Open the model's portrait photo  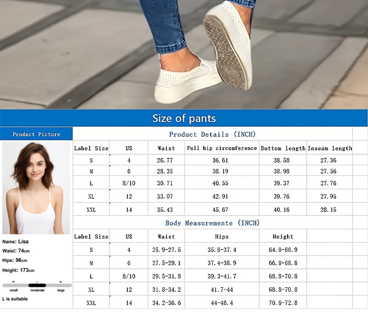click(36, 187)
